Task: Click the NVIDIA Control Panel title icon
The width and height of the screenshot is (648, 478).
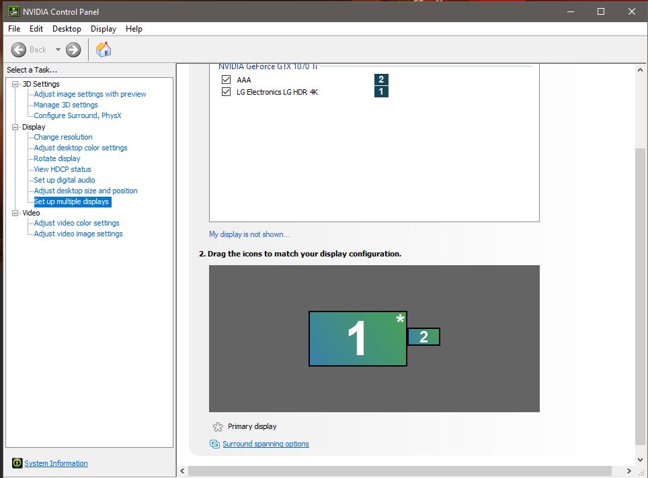Action: coord(13,11)
